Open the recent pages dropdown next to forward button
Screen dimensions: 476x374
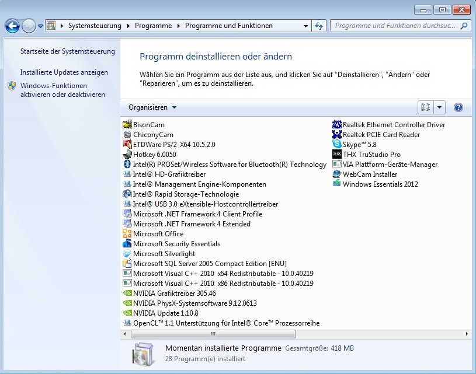point(40,26)
